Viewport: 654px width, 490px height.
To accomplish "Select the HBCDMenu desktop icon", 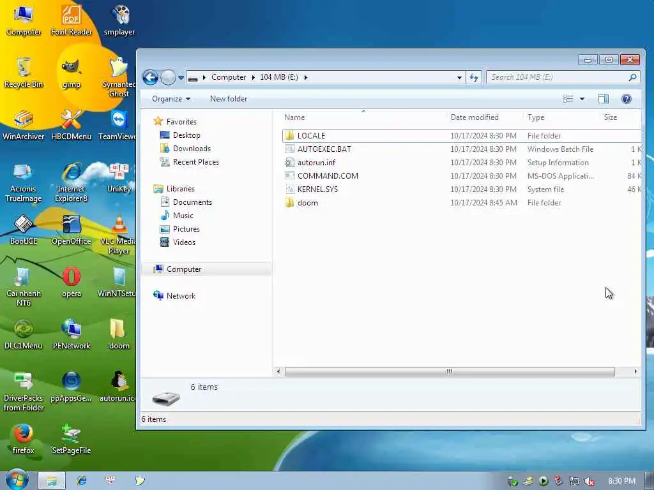I will [72, 125].
